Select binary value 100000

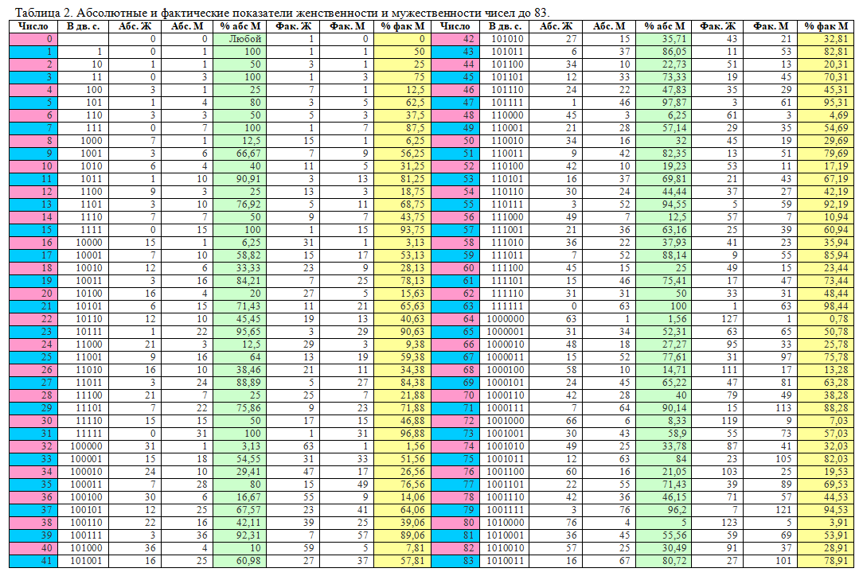[86, 446]
